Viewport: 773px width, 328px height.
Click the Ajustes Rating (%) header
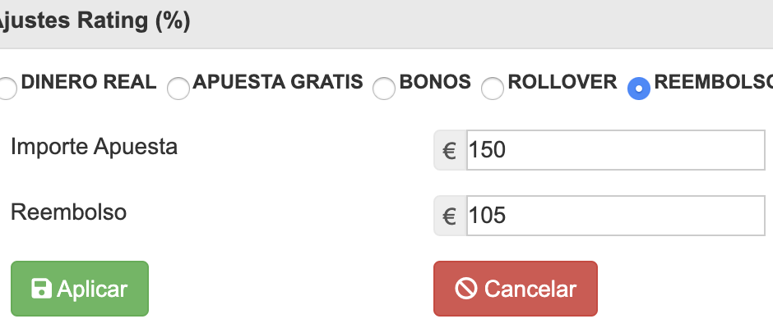tap(94, 21)
